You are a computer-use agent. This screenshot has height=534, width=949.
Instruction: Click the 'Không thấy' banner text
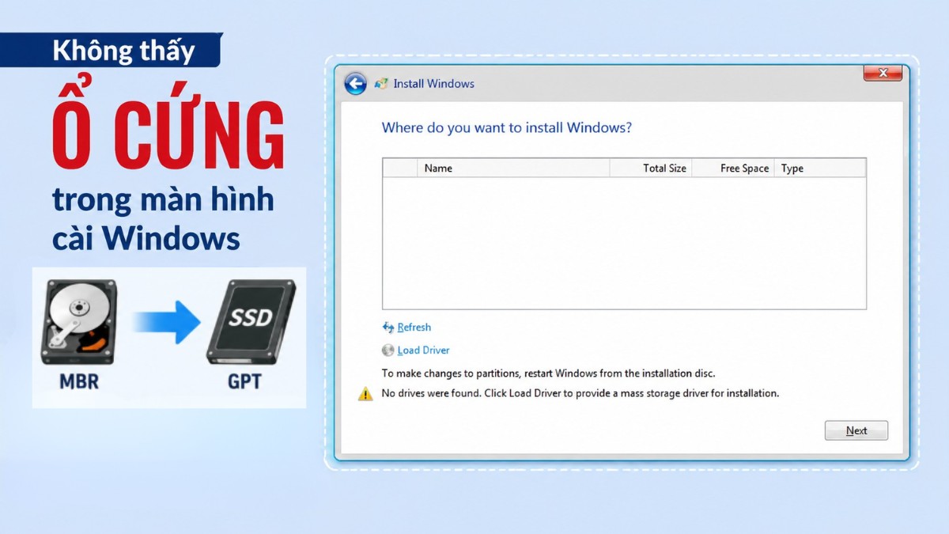click(123, 51)
